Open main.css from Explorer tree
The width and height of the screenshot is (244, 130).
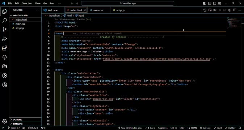pyautogui.click(x=25, y=24)
